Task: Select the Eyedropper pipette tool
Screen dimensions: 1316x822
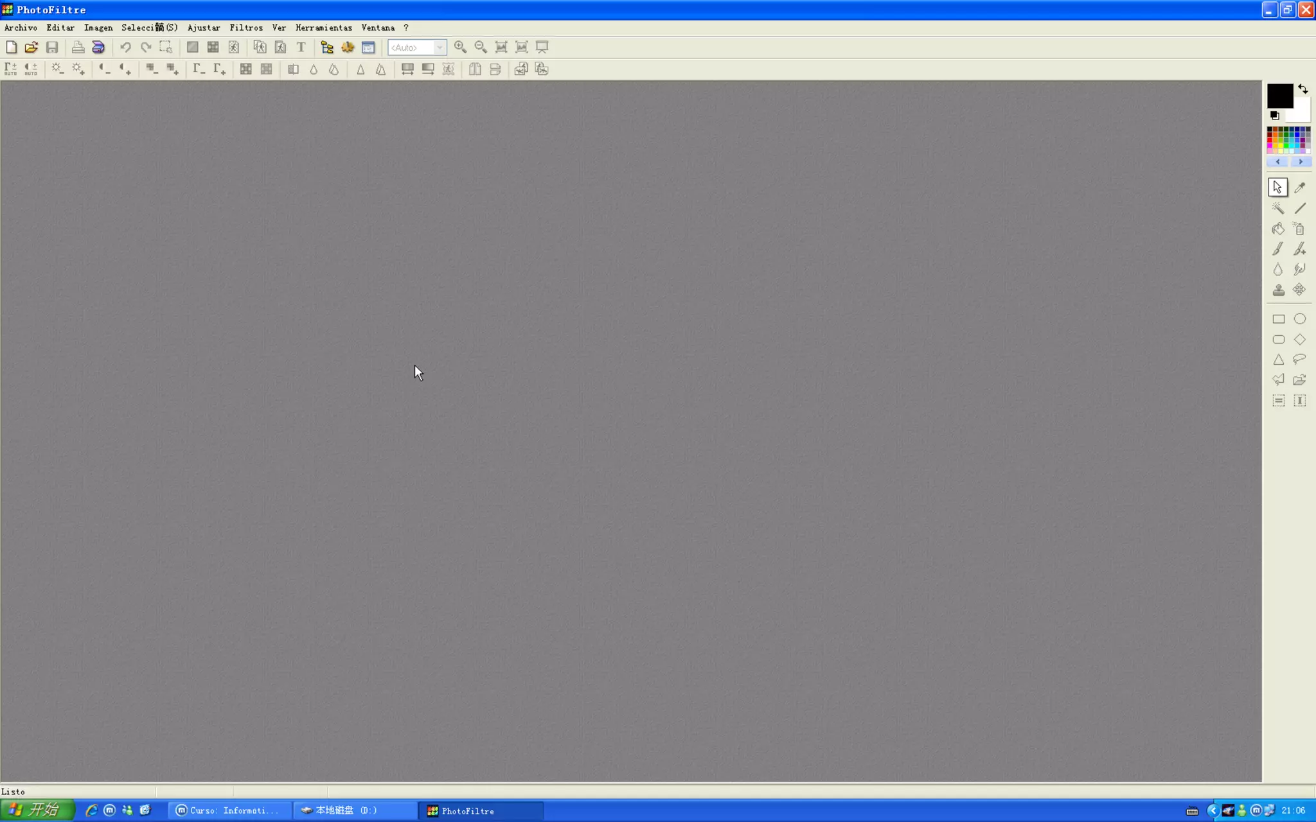Action: pos(1299,188)
